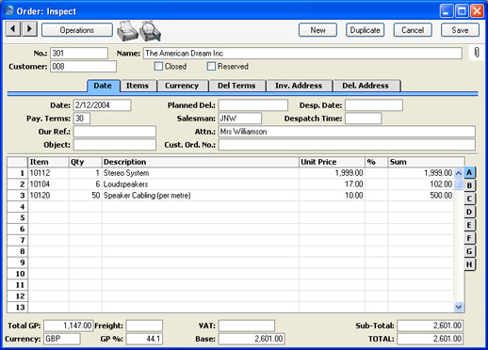This screenshot has width=488, height=350.
Task: Switch grid to flip C
Action: [x=469, y=199]
